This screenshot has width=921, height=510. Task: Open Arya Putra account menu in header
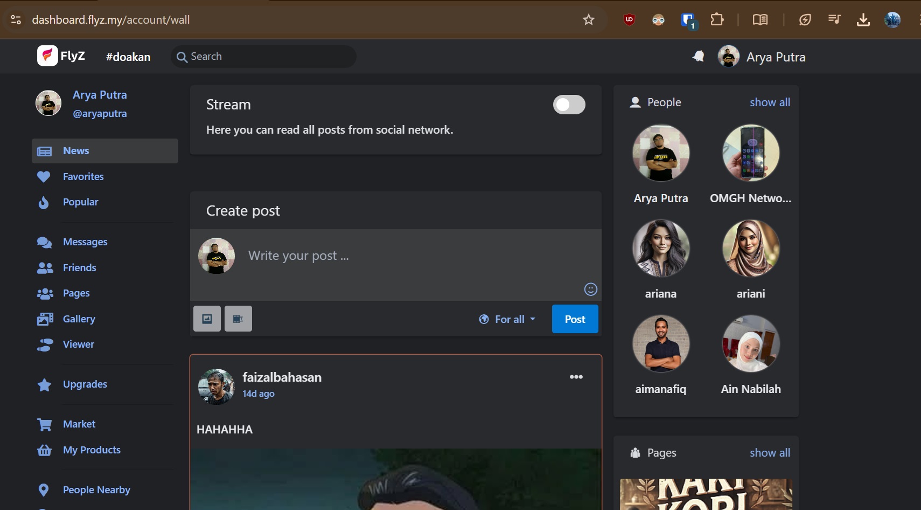762,57
